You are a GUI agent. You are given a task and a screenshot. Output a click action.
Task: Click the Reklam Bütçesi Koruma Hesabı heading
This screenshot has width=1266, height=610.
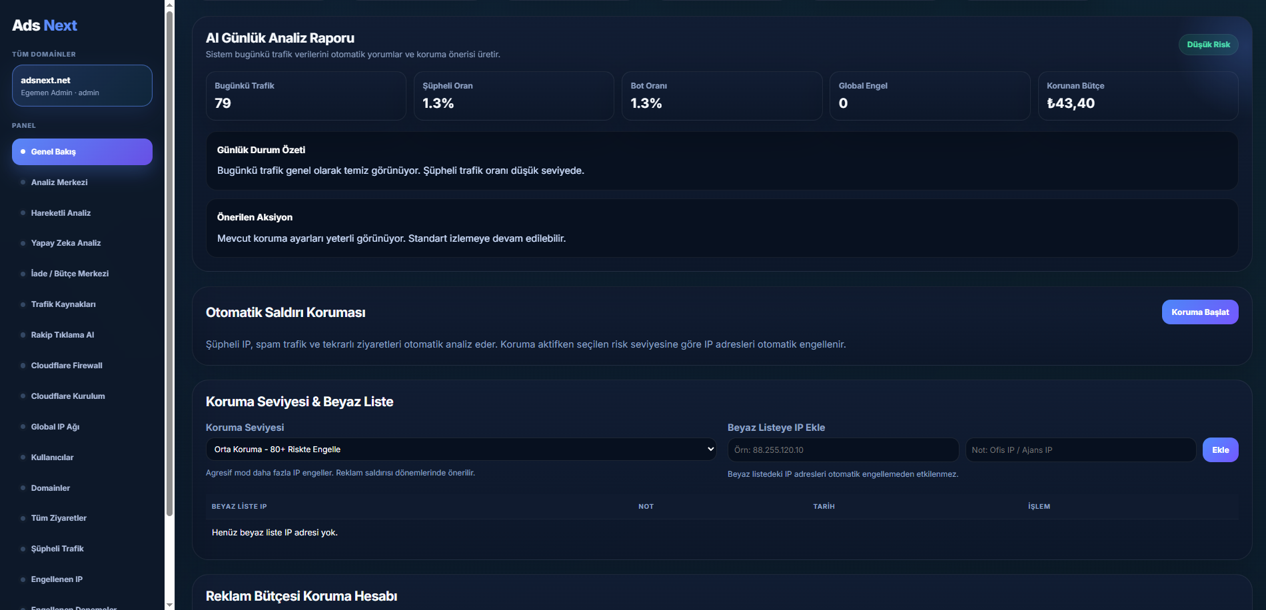tap(301, 596)
